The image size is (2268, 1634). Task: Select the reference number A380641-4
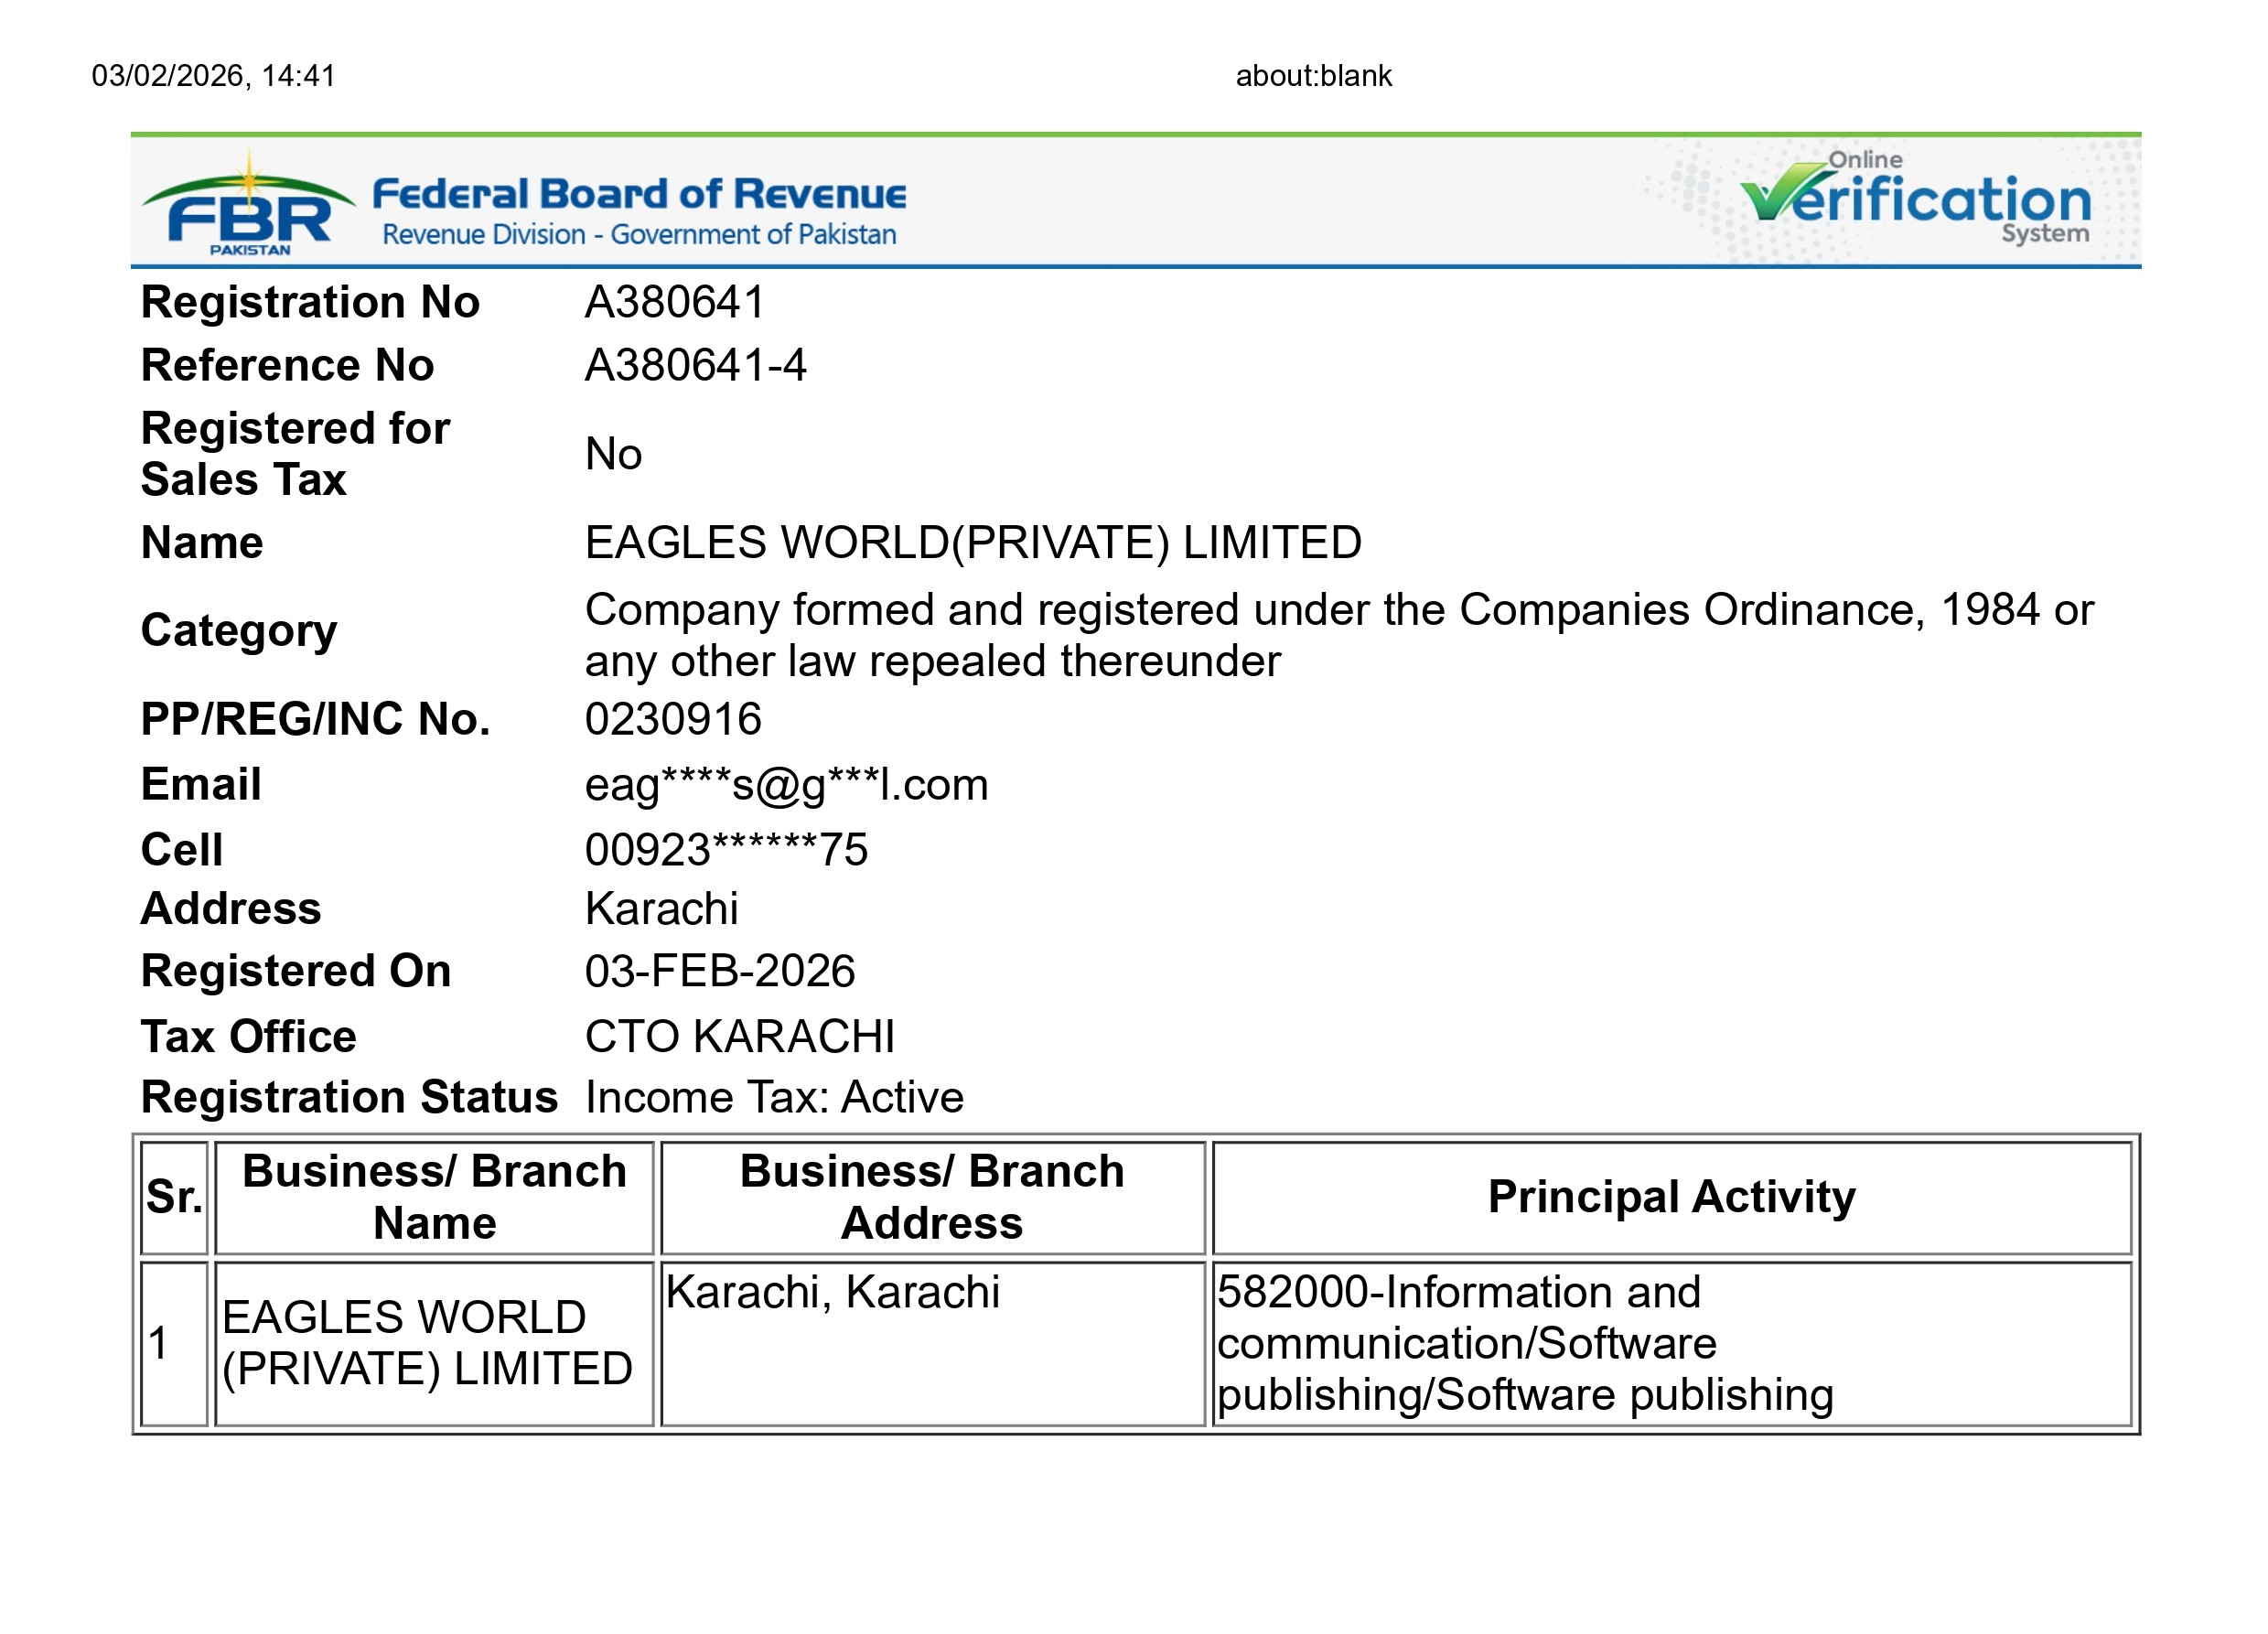(695, 365)
